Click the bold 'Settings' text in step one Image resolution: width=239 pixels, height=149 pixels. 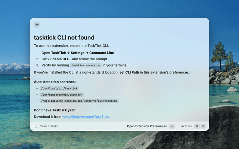[x=77, y=53]
